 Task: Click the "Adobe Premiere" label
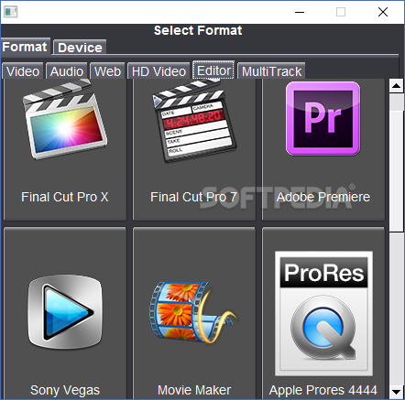click(323, 197)
